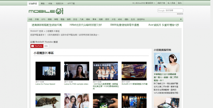Screen dimensions: 213x108
Task: Open the 蘋果 category
Action: click(x=69, y=19)
